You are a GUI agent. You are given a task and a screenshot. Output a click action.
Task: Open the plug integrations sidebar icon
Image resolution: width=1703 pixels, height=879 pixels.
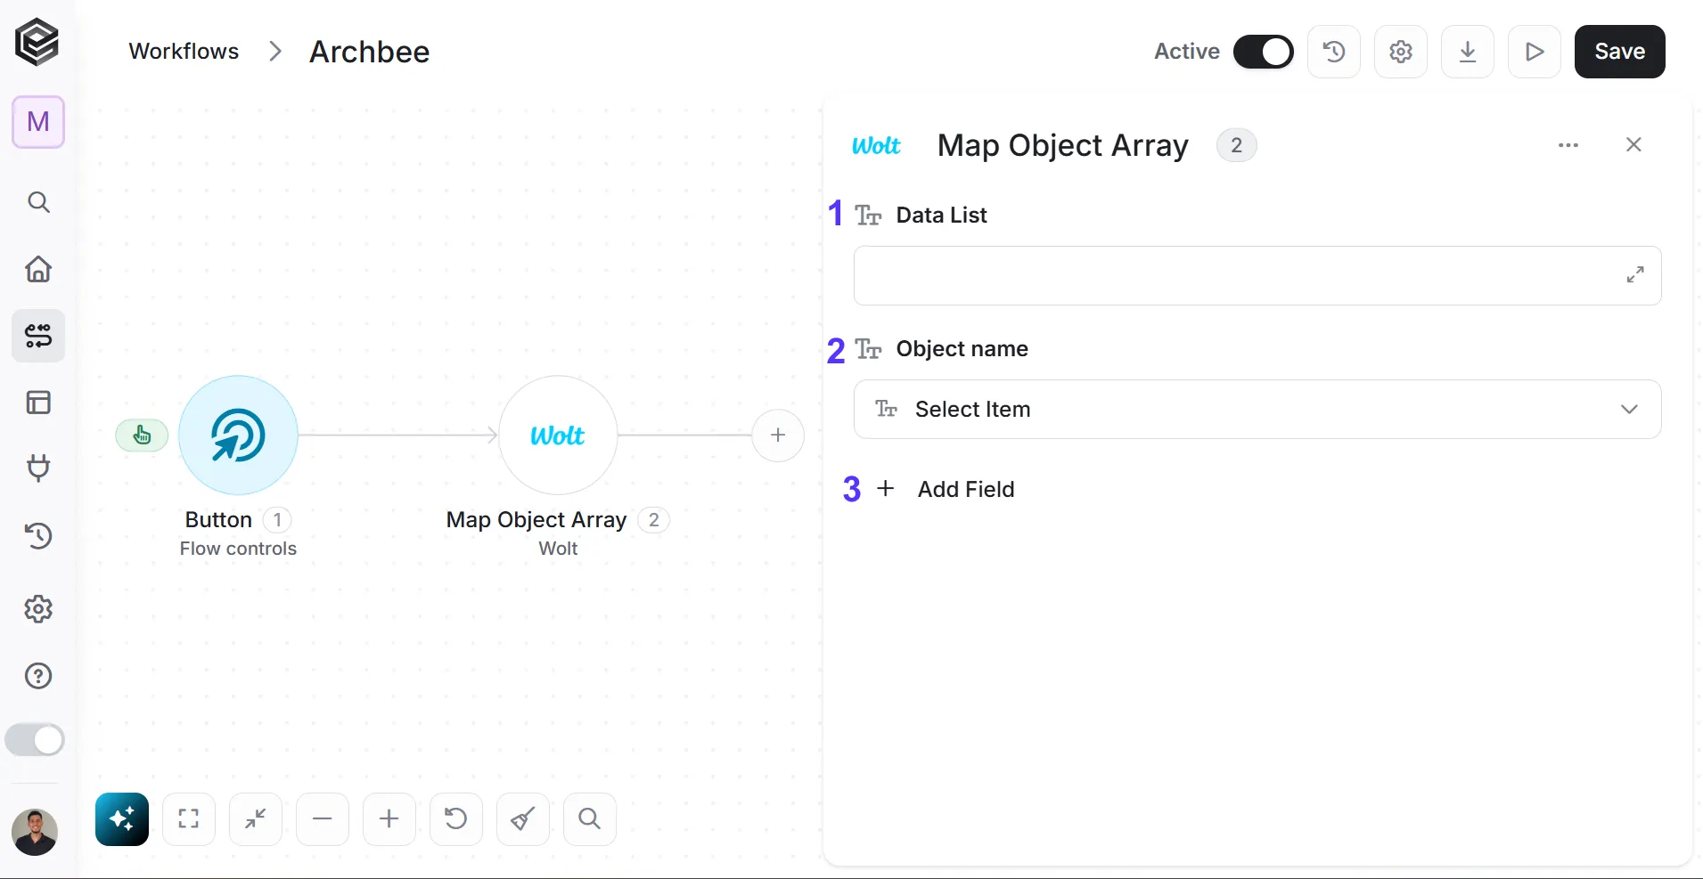[38, 468]
